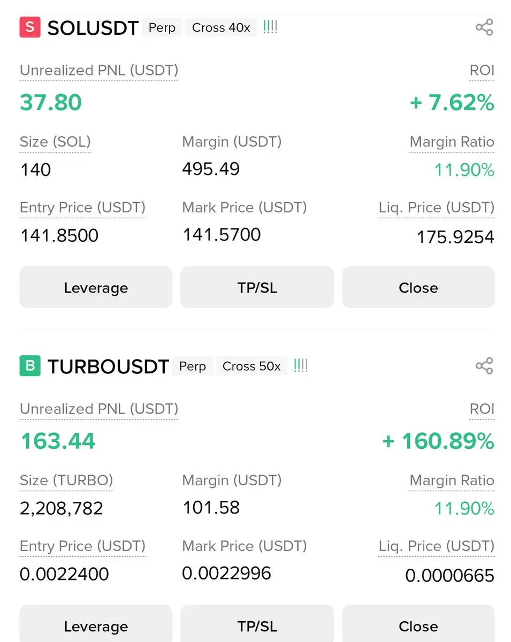Tap SOLUSDT Mark Price label
This screenshot has height=642, width=511.
245,208
